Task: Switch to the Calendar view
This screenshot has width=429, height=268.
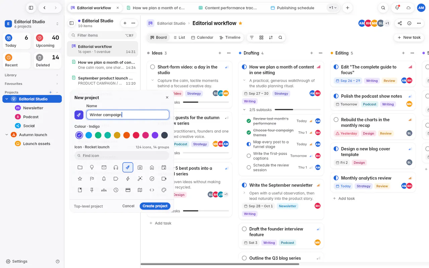Action: 202,38
